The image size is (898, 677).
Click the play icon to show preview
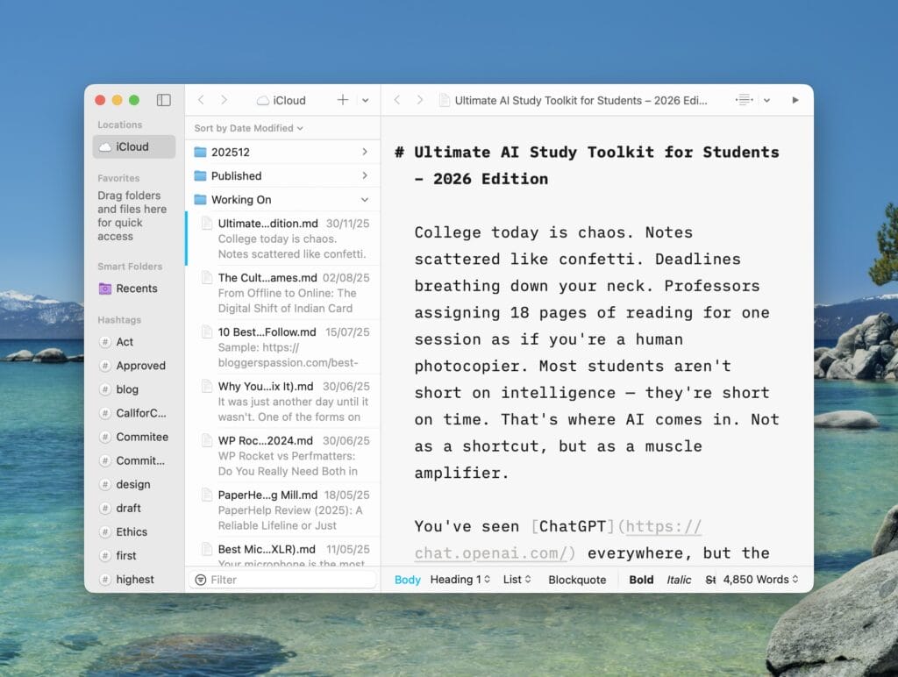tap(795, 100)
